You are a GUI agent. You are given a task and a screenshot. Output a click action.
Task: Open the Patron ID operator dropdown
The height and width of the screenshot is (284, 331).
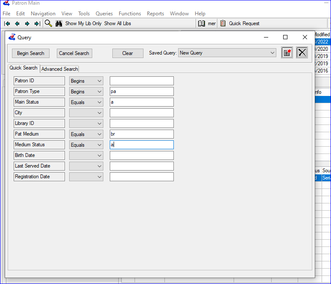click(x=100, y=81)
